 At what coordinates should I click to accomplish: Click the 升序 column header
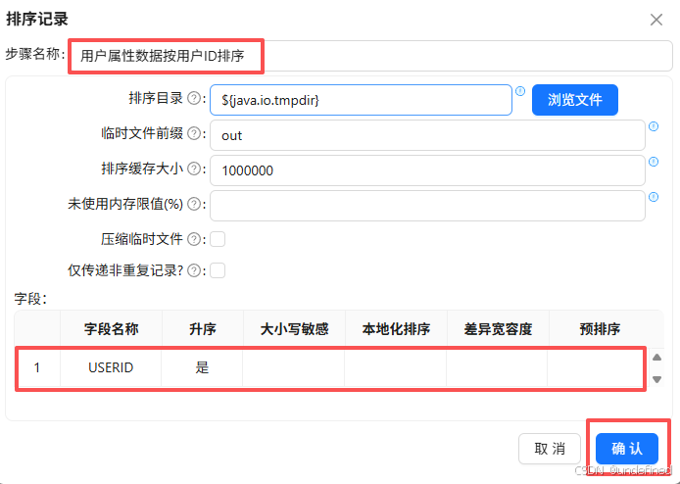pyautogui.click(x=203, y=329)
